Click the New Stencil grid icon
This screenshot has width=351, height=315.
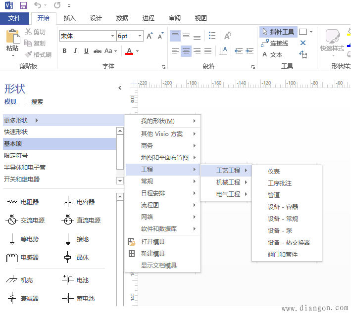click(x=132, y=254)
